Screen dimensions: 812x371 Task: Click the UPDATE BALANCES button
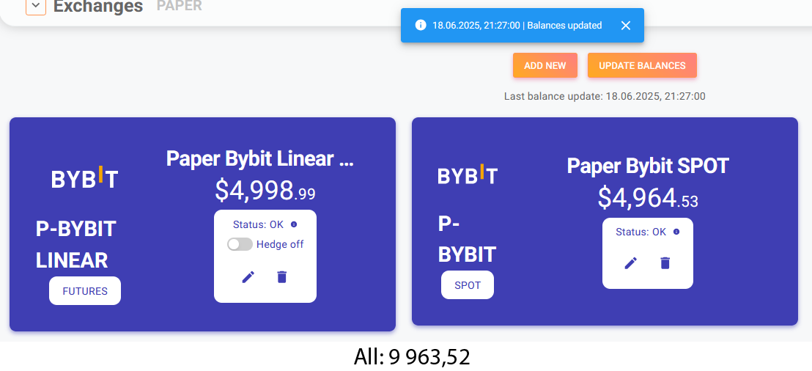pyautogui.click(x=642, y=66)
